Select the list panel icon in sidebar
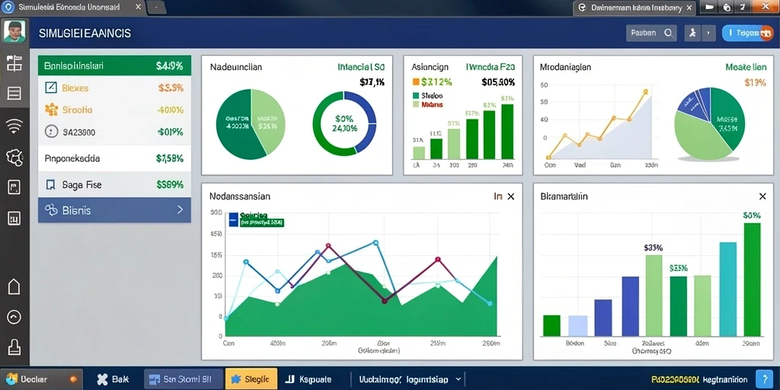This screenshot has height=390, width=780. (x=14, y=93)
